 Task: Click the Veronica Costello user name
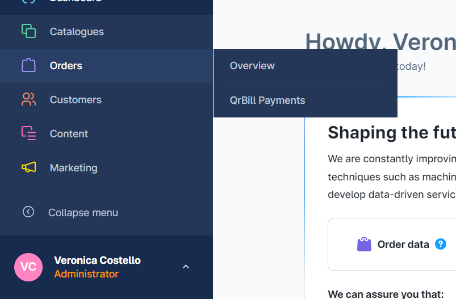97,260
